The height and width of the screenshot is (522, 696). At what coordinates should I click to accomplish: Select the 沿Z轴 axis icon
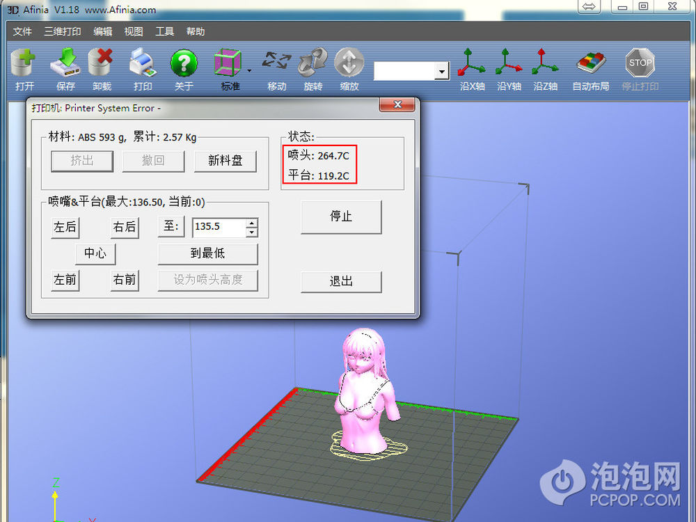545,62
